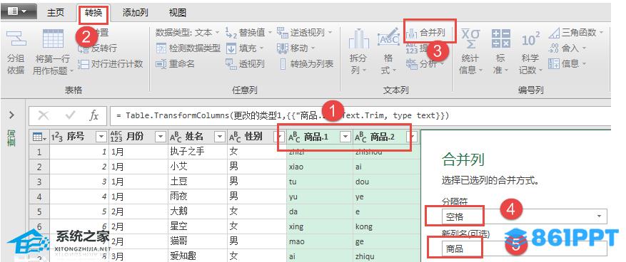
Task: Open the file menu button
Action: coord(19,12)
